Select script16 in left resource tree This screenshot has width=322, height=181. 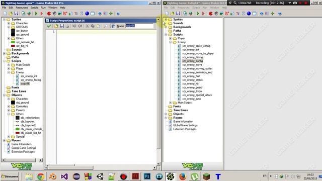[x=25, y=84]
